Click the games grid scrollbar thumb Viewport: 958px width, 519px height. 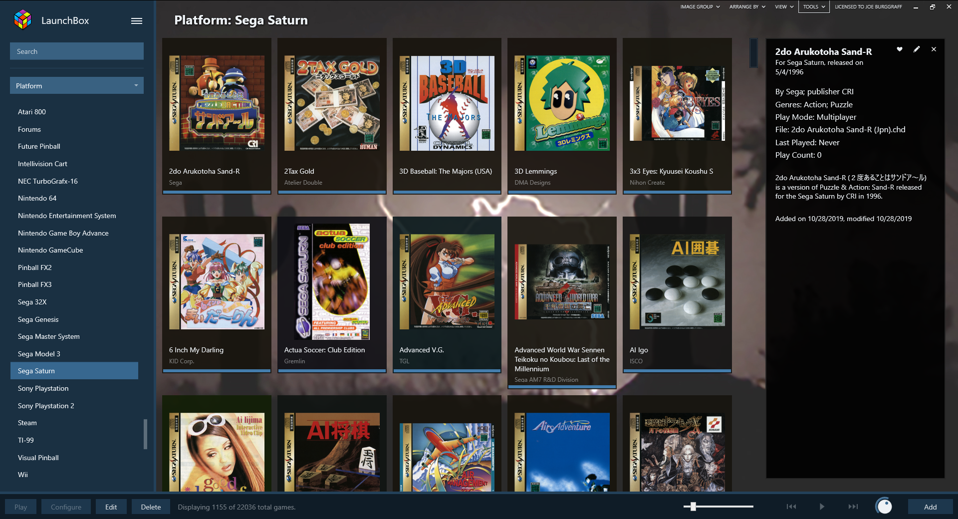(753, 53)
